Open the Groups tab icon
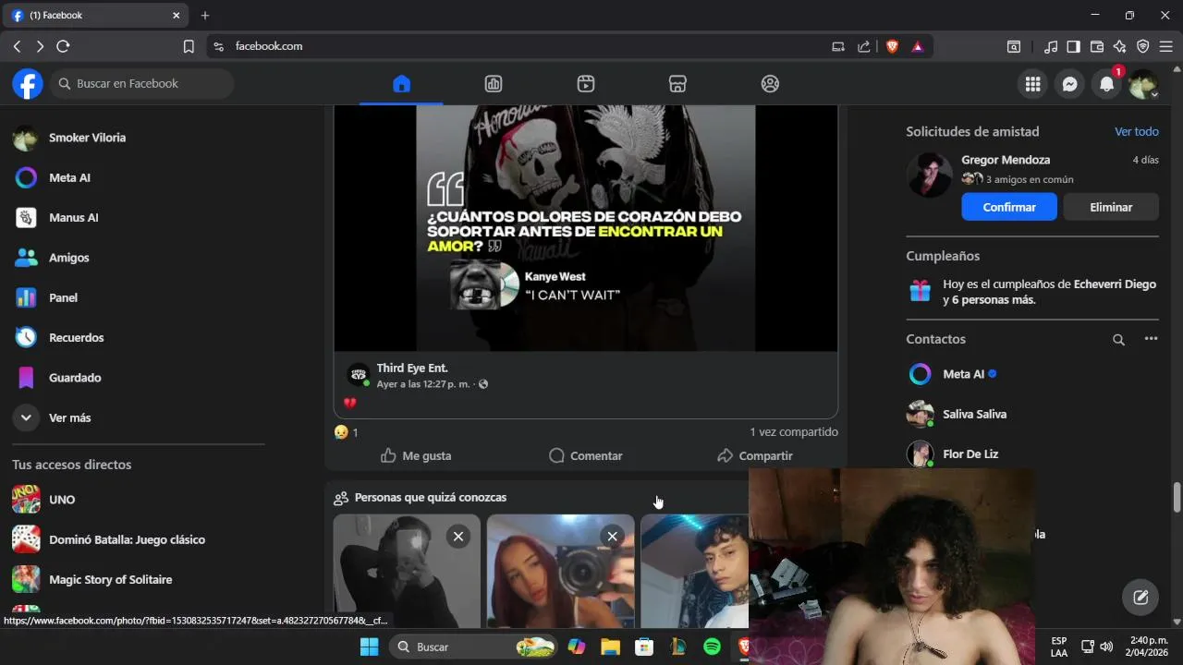 point(770,84)
